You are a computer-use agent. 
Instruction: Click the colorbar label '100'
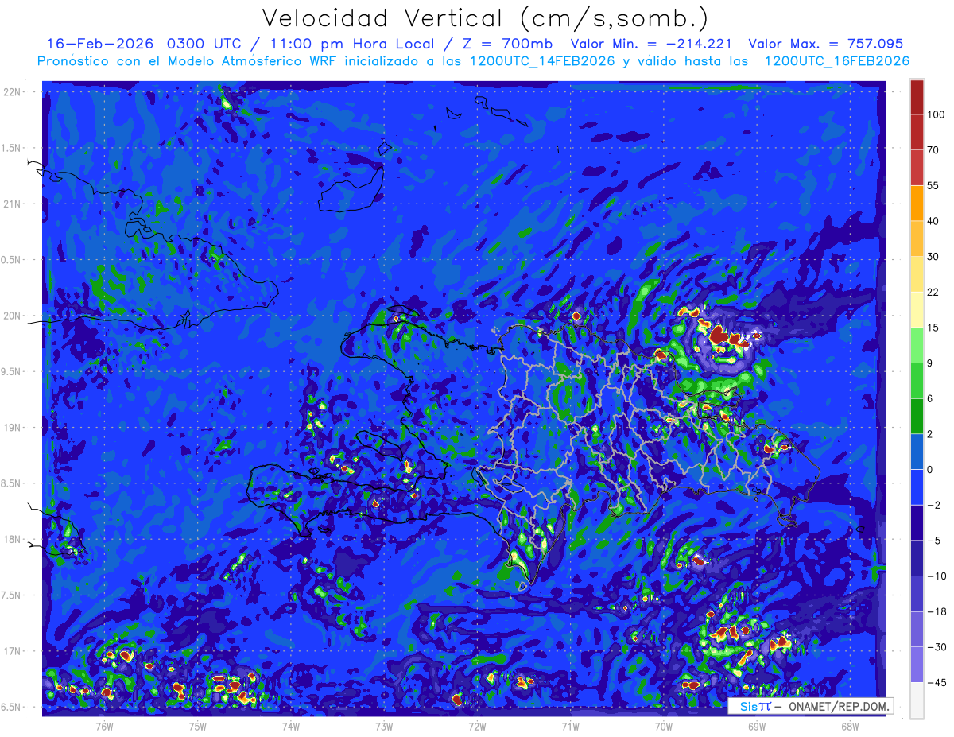coord(936,114)
